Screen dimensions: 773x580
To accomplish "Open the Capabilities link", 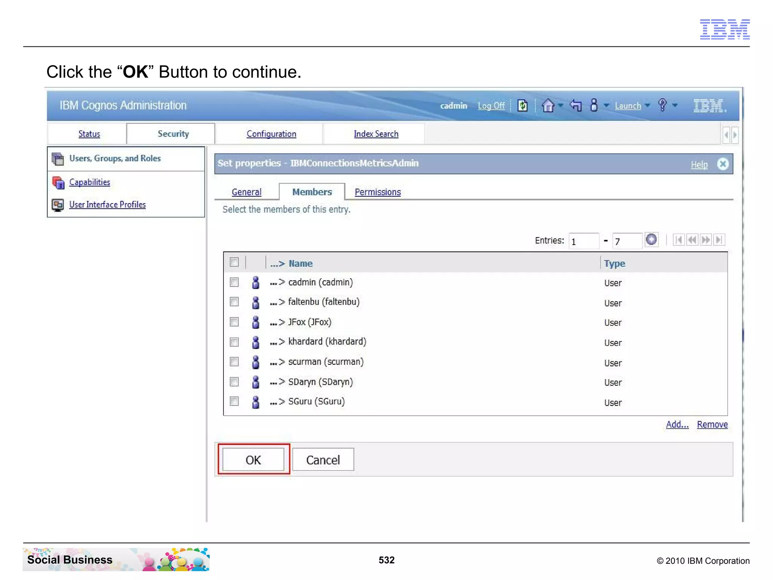I will coord(89,182).
